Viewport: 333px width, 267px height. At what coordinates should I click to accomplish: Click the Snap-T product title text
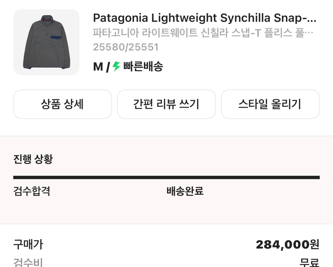[204, 18]
